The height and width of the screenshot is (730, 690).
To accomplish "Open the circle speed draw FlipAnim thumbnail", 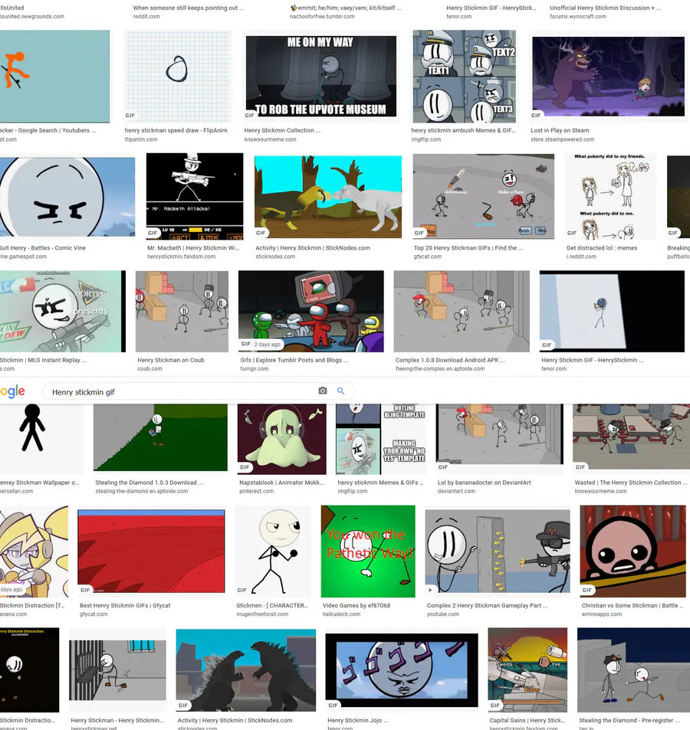I will coord(177,77).
